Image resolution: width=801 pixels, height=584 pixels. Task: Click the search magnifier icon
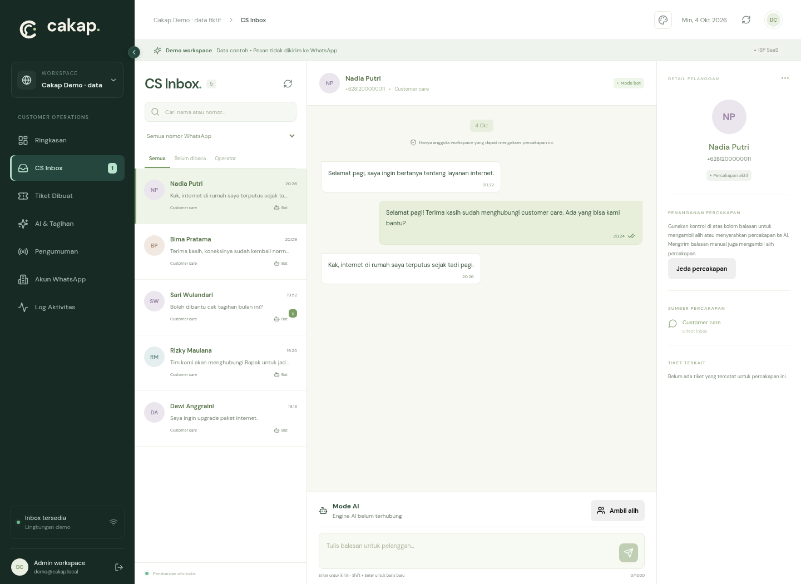155,112
